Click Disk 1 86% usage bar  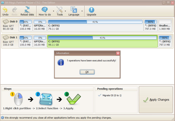click(165, 38)
